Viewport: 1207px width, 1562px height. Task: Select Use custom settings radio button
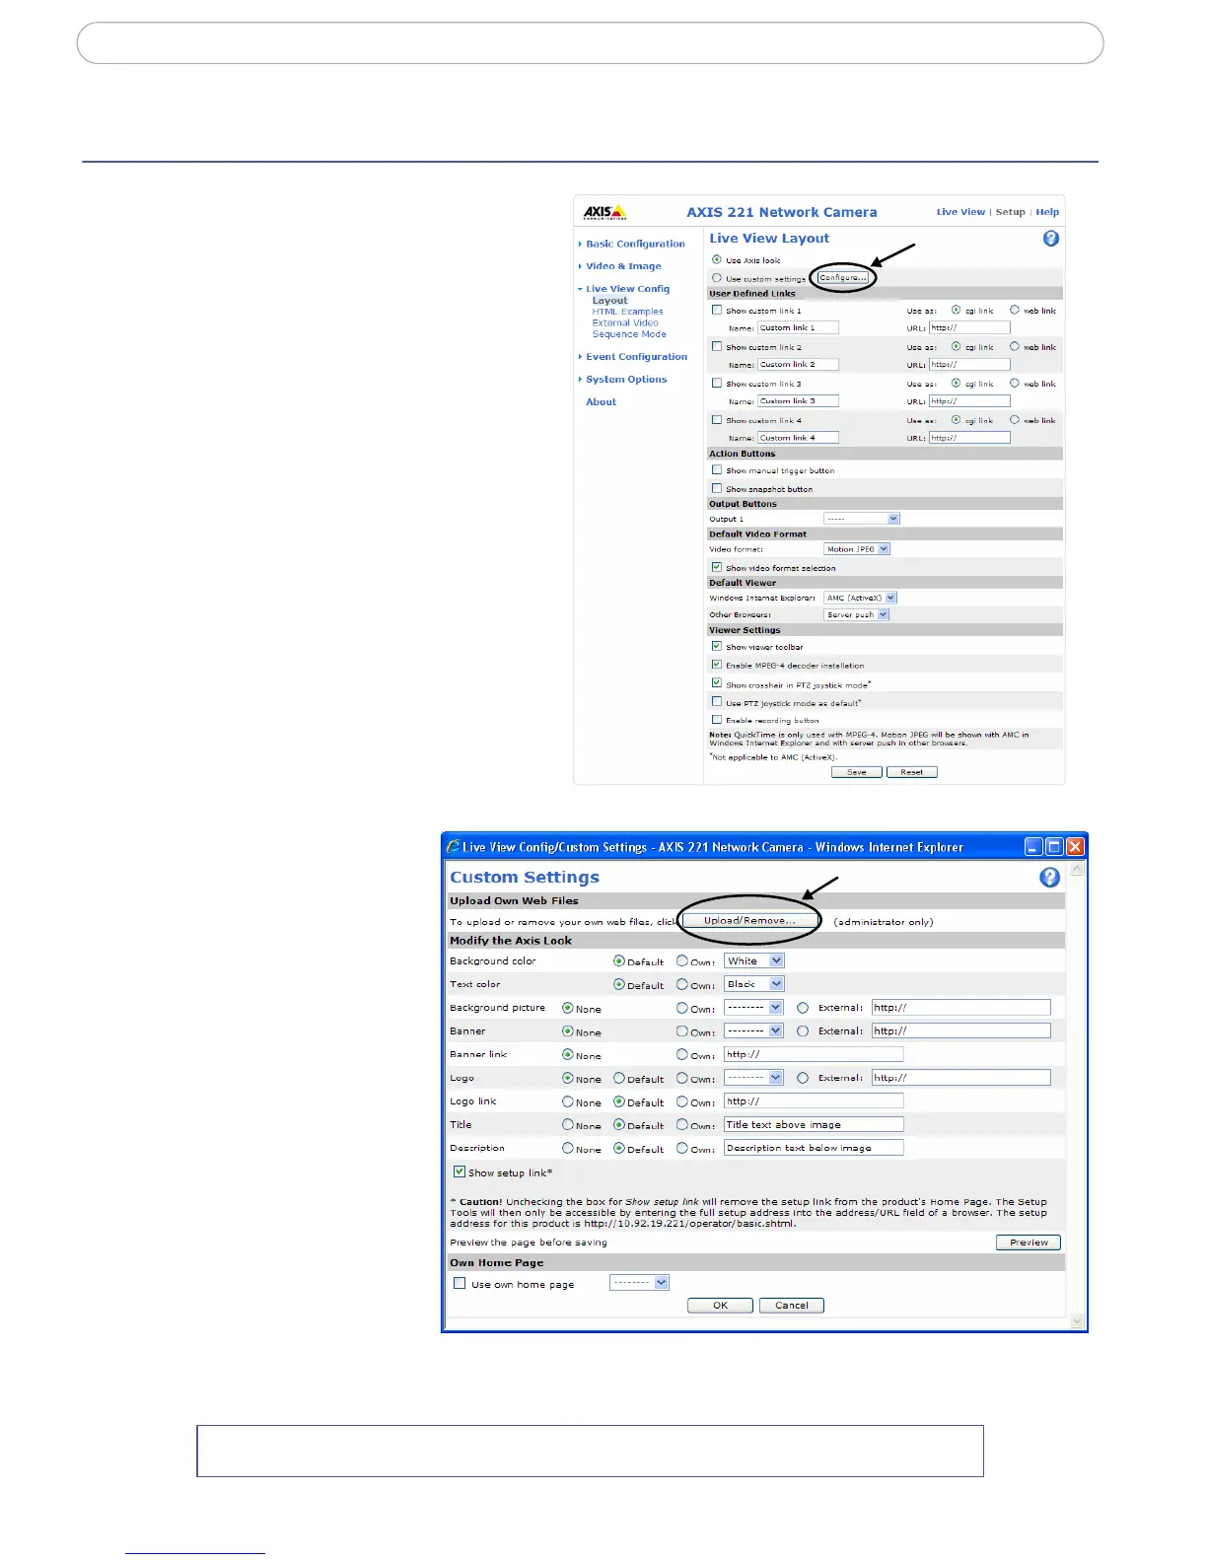tap(717, 278)
